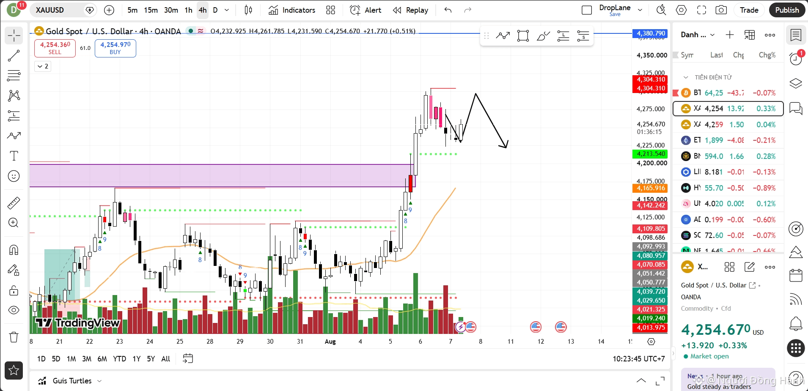808x391 pixels.
Task: Switch to the D daily timeframe
Action: tap(215, 10)
